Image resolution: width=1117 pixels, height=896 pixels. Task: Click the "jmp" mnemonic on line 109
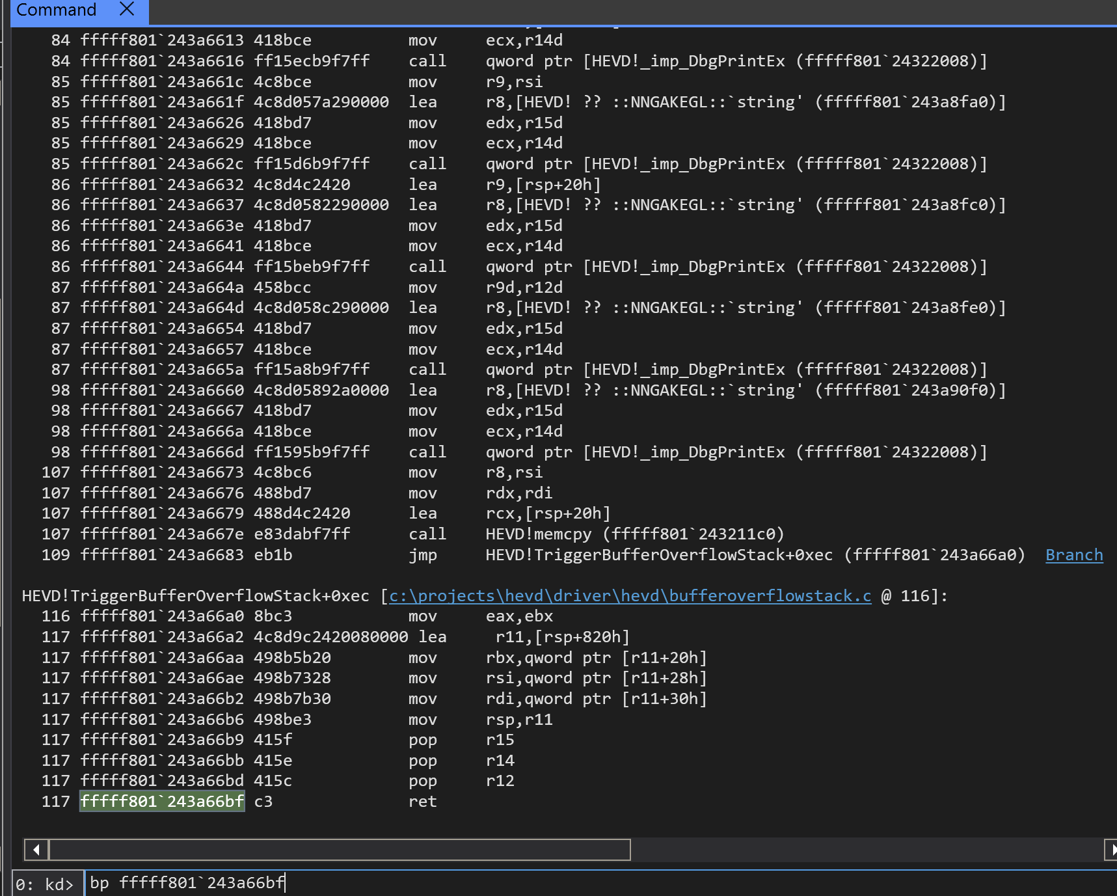click(x=422, y=555)
